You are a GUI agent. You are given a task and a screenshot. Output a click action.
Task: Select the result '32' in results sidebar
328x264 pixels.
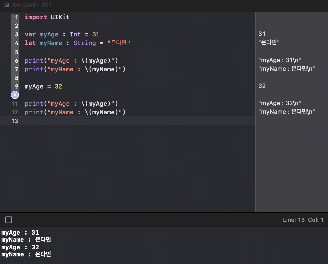point(262,86)
